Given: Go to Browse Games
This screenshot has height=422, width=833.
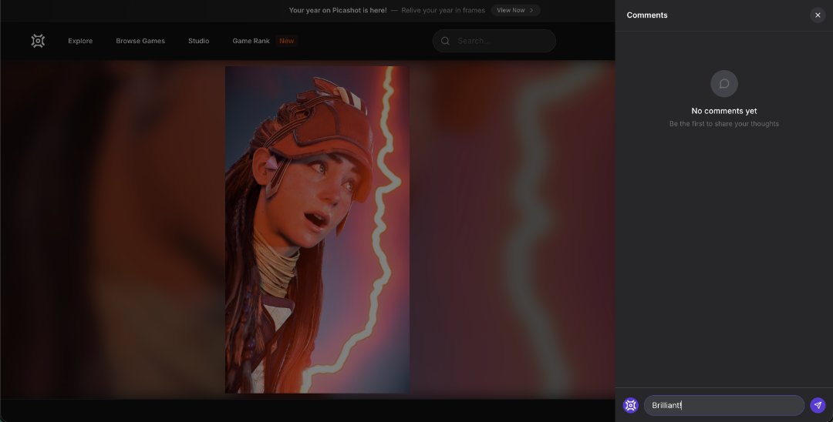Looking at the screenshot, I should click(140, 41).
